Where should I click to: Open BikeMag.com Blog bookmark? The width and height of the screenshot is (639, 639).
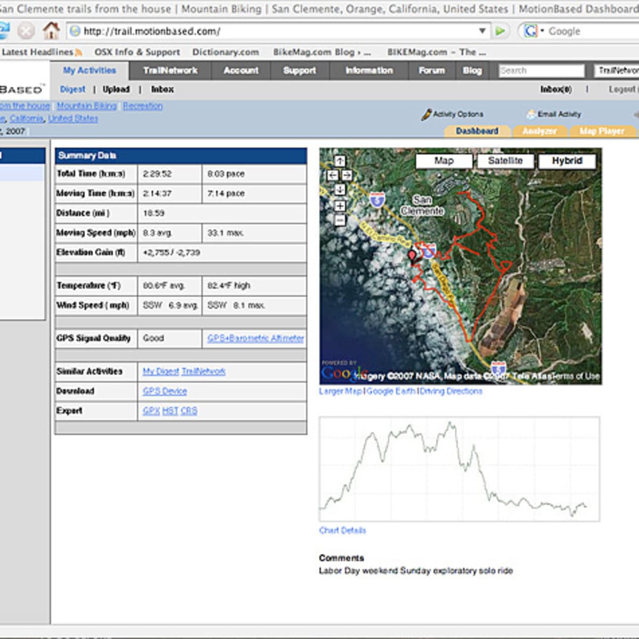tap(322, 52)
